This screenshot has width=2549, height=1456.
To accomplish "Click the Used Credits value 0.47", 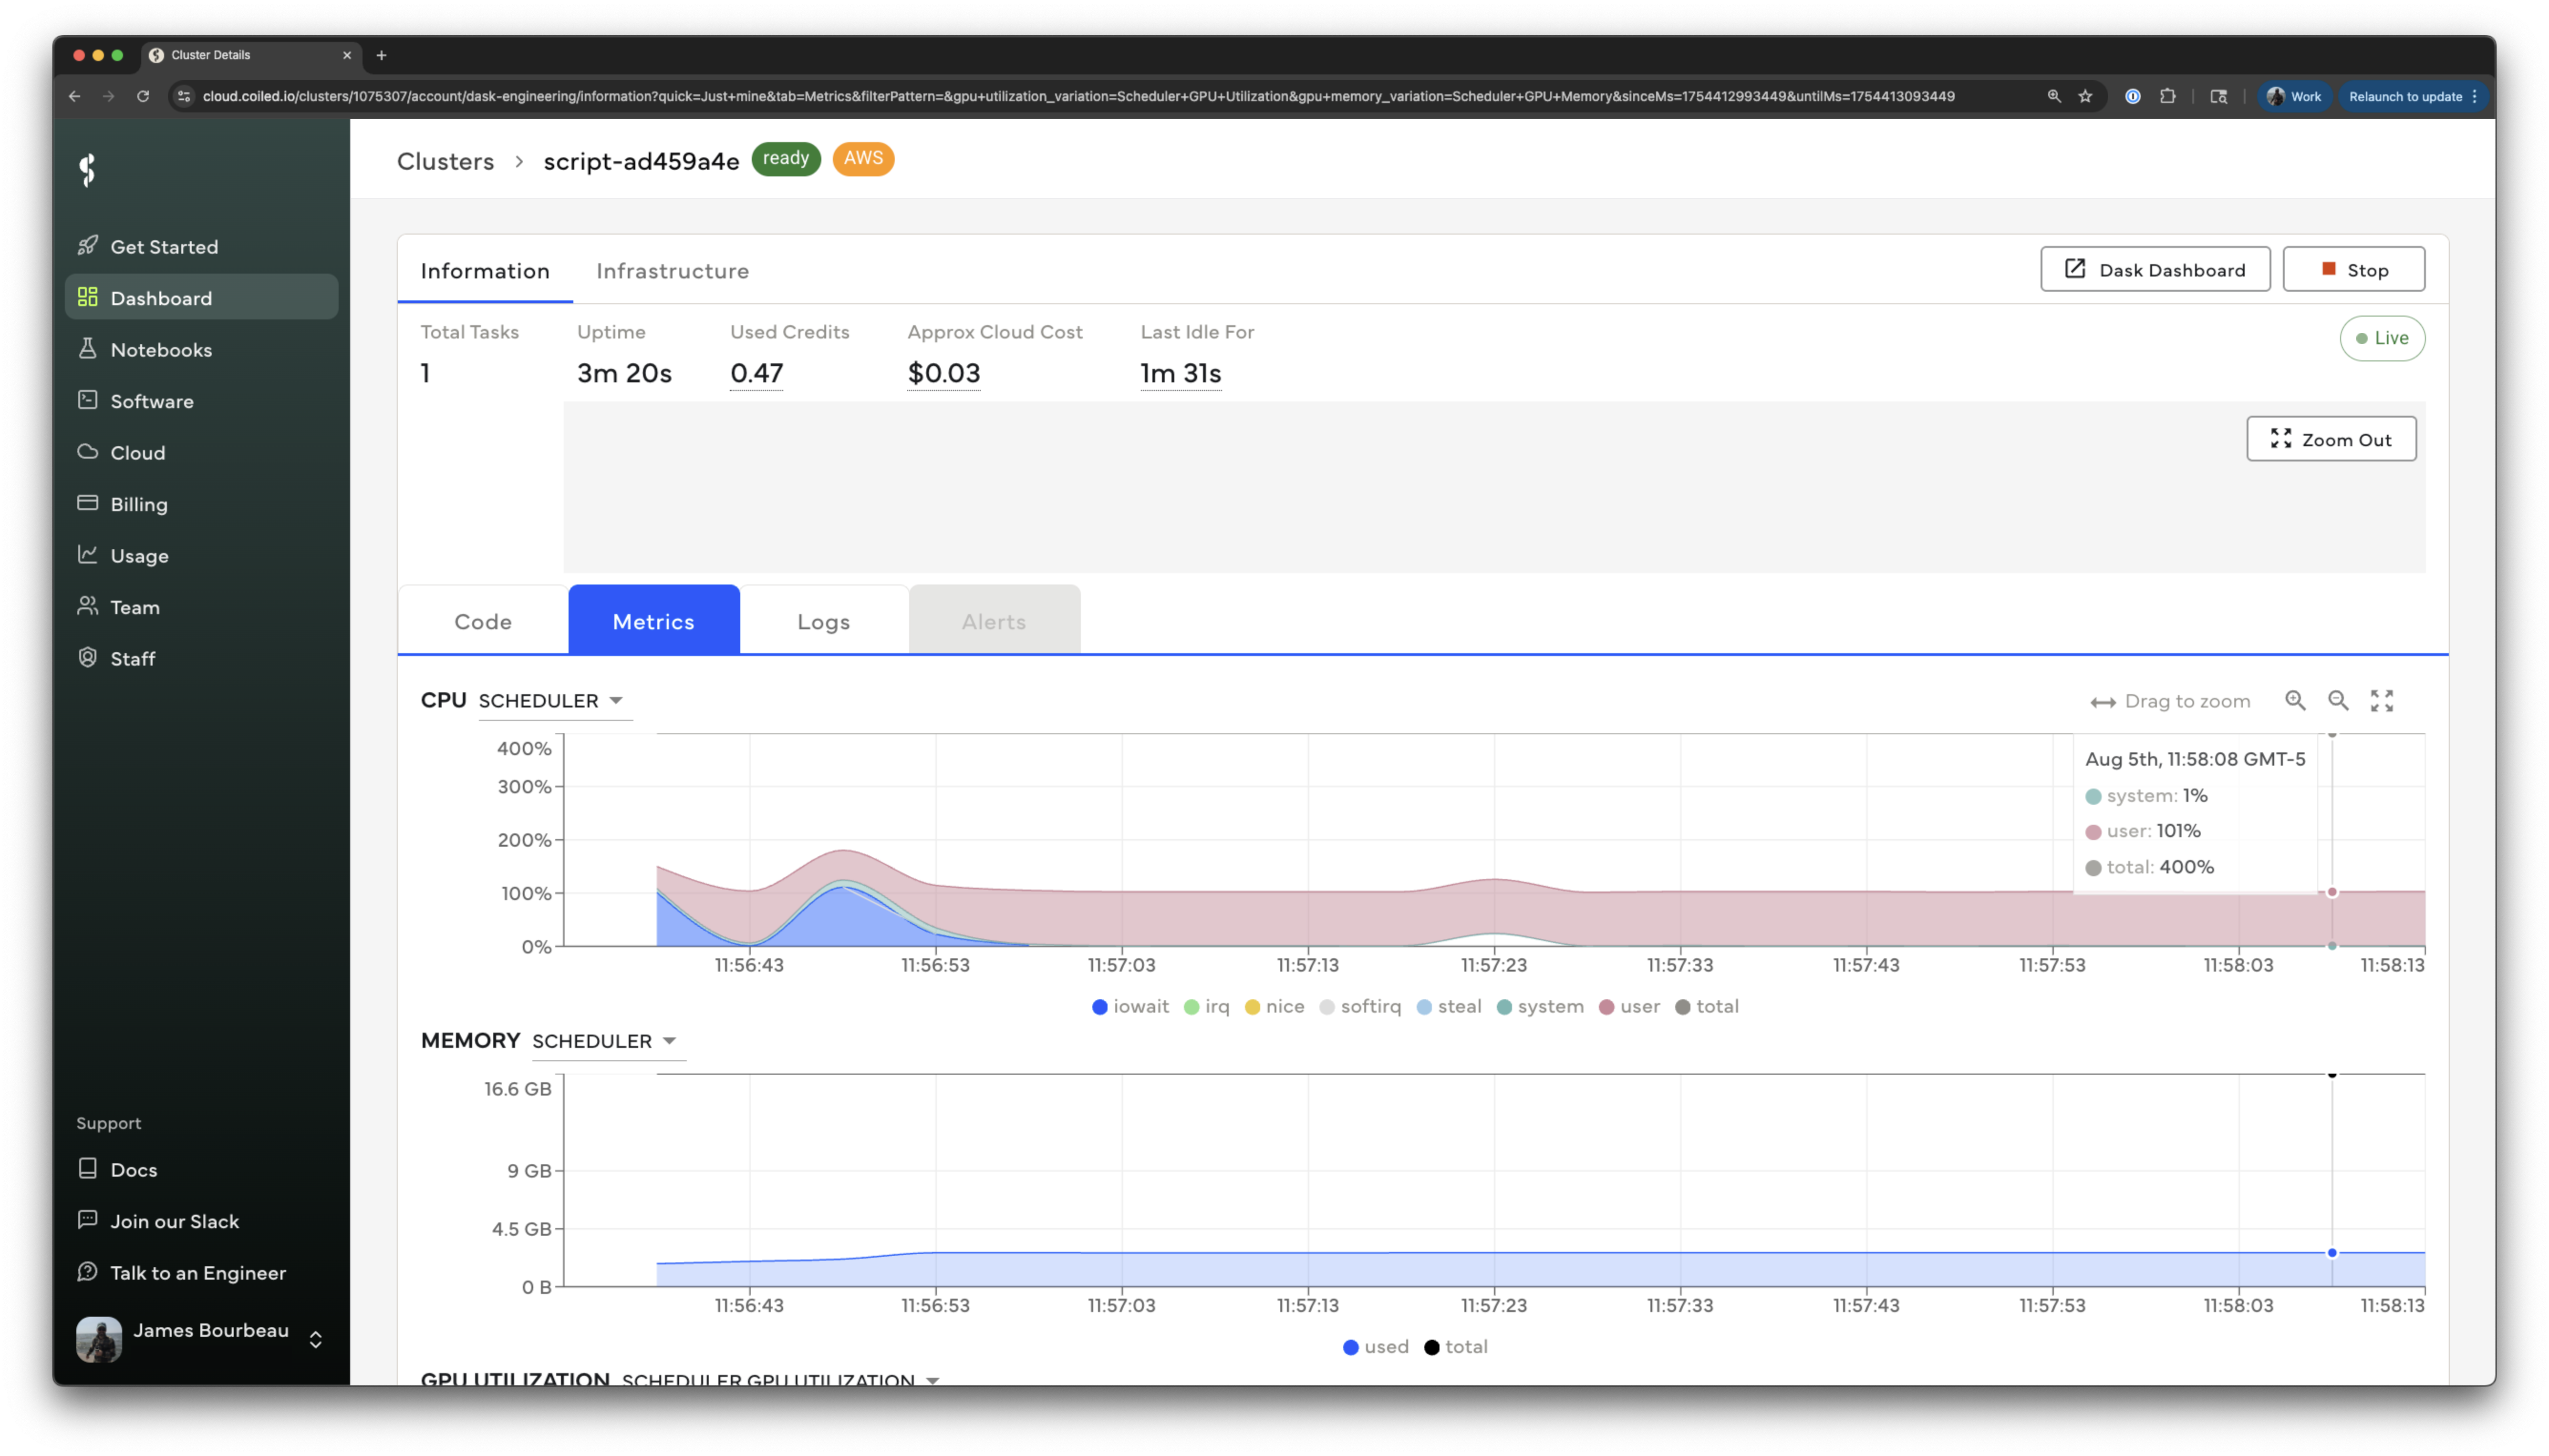I will point(756,373).
